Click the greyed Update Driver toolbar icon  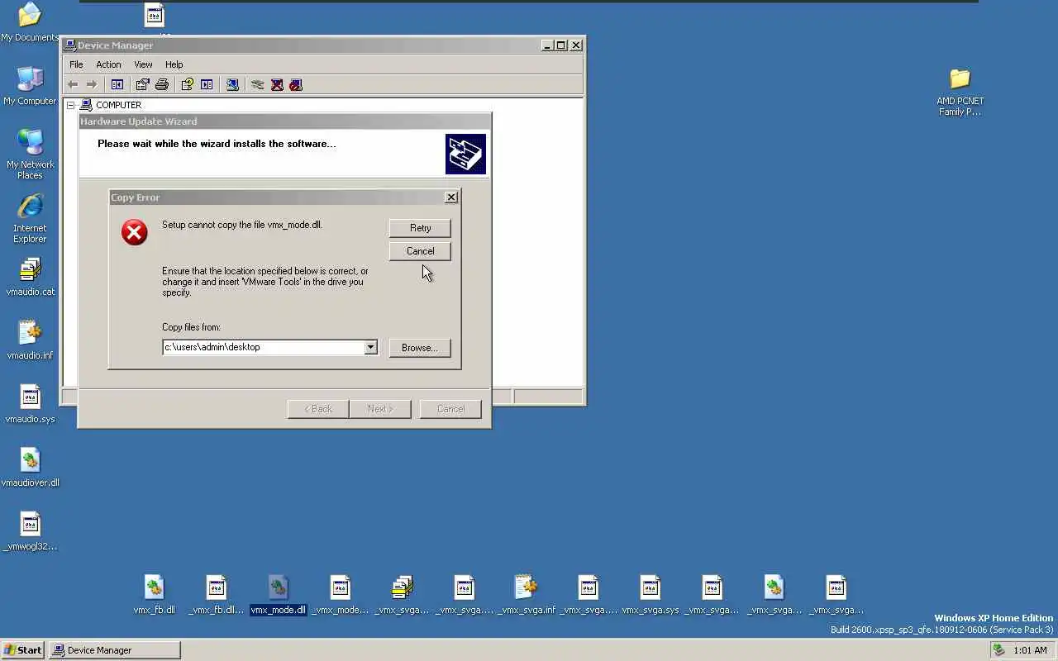(257, 84)
